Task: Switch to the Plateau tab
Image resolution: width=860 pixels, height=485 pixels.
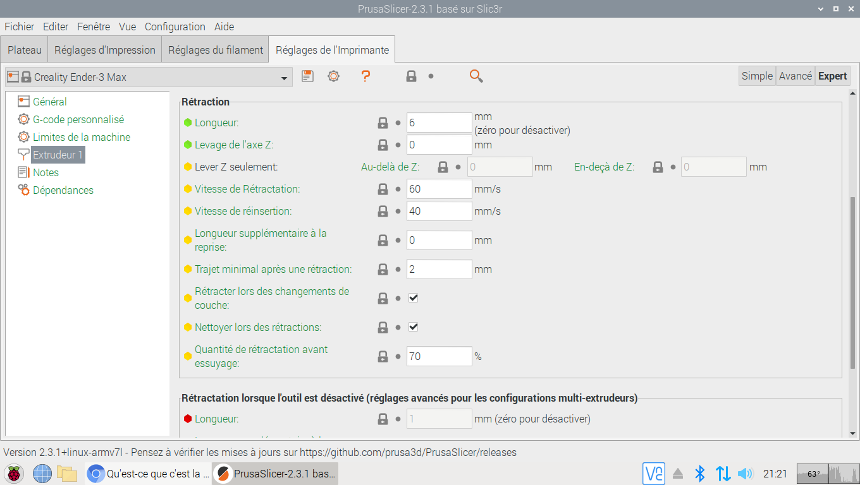Action: tap(25, 50)
